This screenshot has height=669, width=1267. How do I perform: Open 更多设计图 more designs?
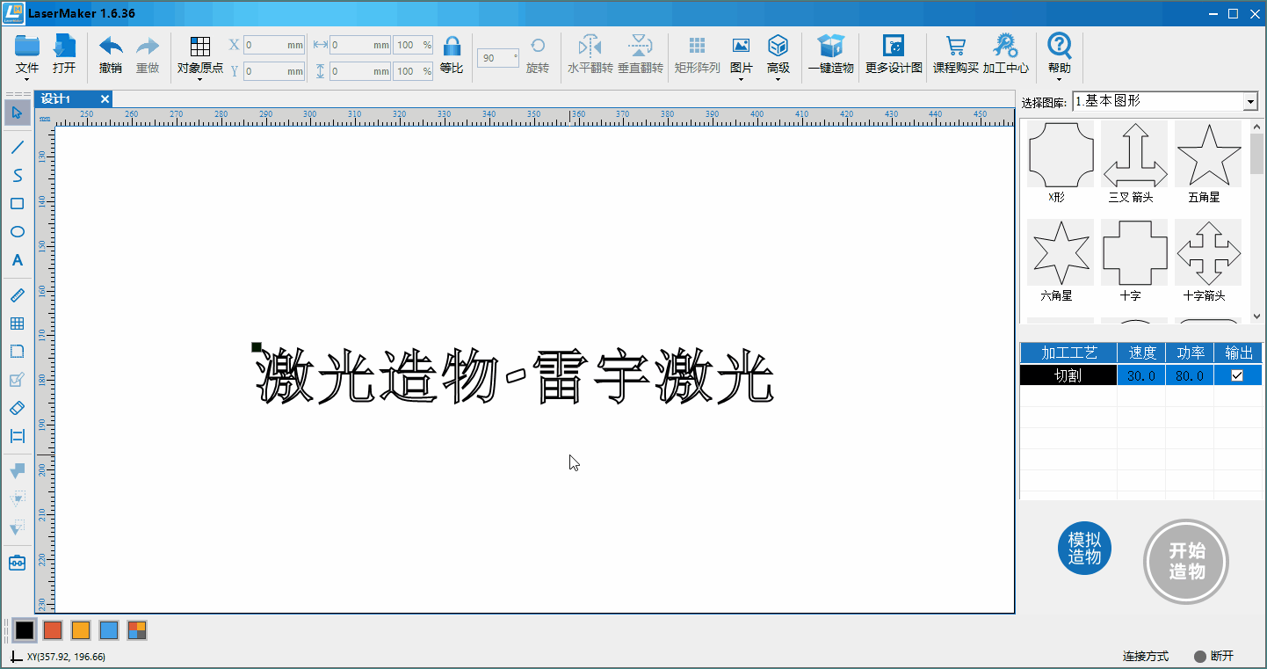[x=894, y=47]
